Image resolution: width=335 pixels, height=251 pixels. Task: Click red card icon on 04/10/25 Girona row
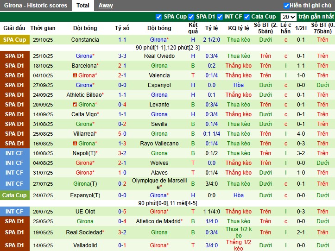(x=75, y=75)
